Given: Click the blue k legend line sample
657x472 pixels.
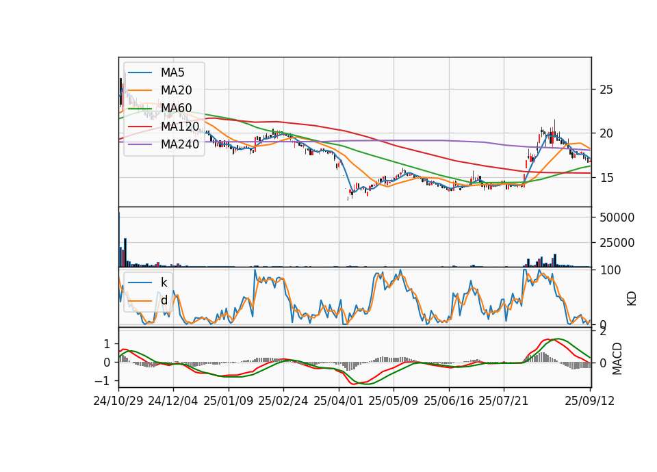Looking at the screenshot, I should [140, 283].
